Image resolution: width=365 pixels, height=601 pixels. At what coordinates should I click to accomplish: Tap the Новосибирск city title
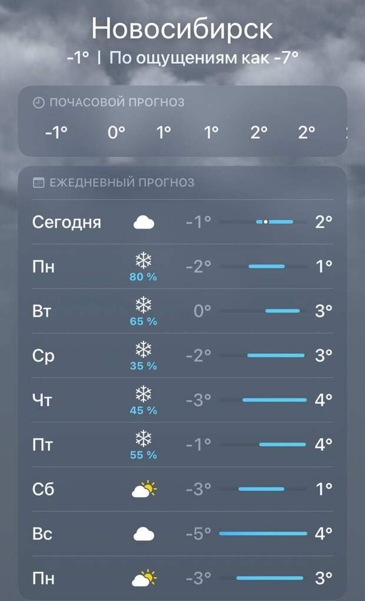(x=182, y=28)
